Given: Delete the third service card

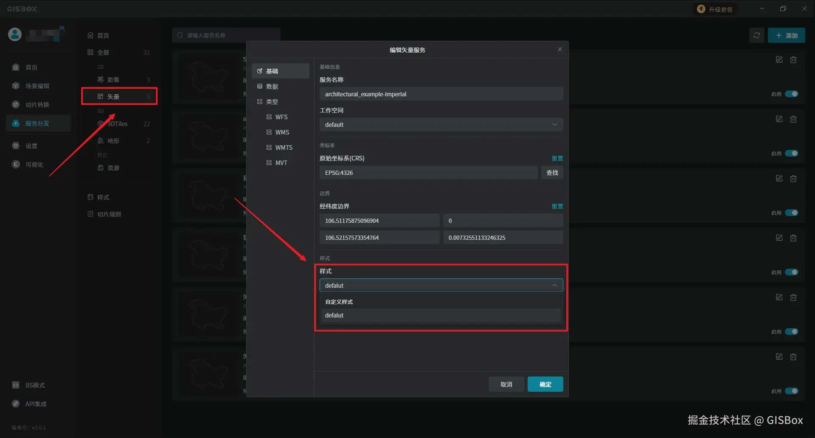Looking at the screenshot, I should tap(793, 178).
